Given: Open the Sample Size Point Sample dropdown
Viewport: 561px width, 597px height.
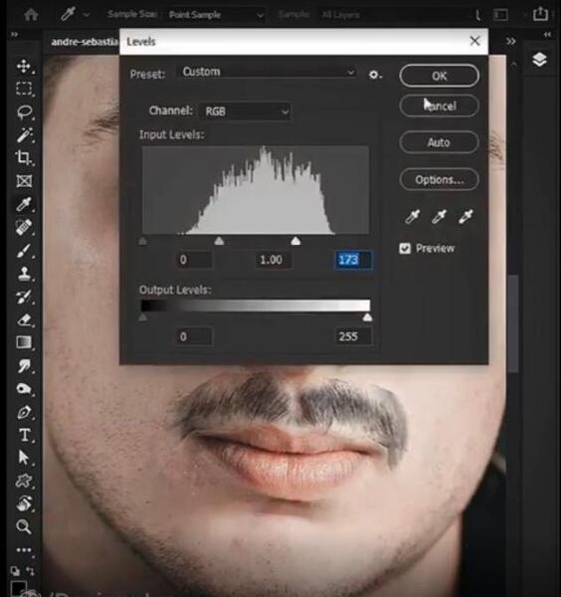Looking at the screenshot, I should point(216,15).
